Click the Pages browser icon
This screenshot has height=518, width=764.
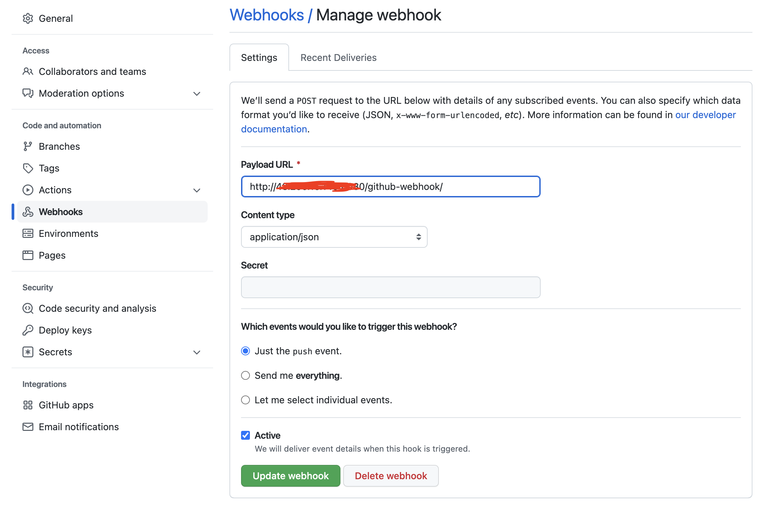28,255
